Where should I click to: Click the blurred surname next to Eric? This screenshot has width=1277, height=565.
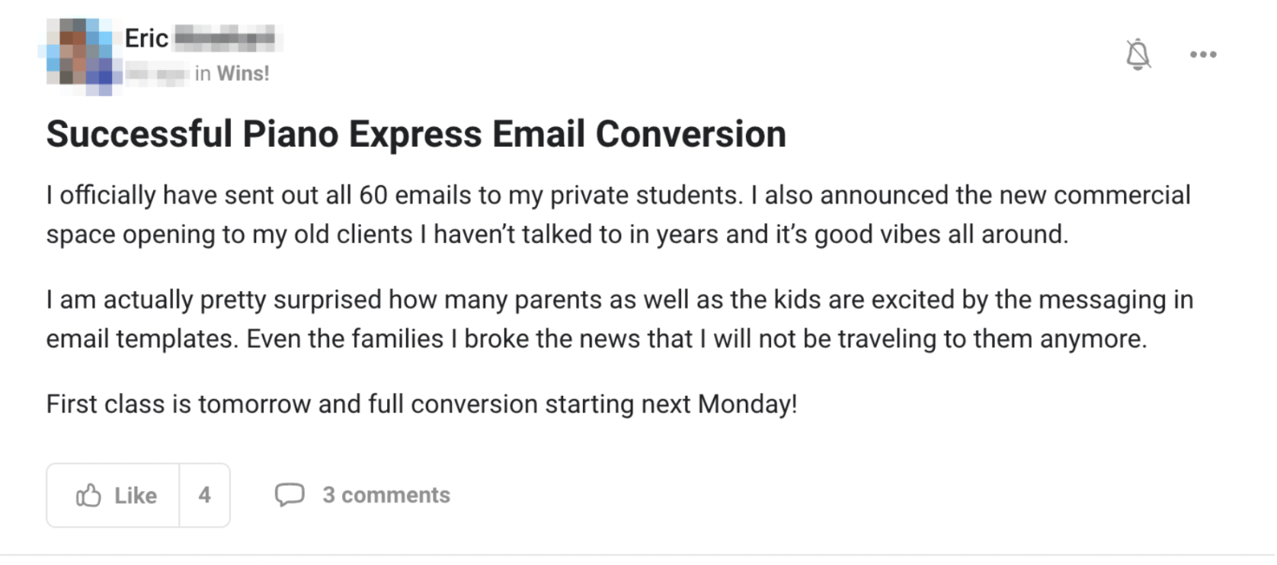227,37
